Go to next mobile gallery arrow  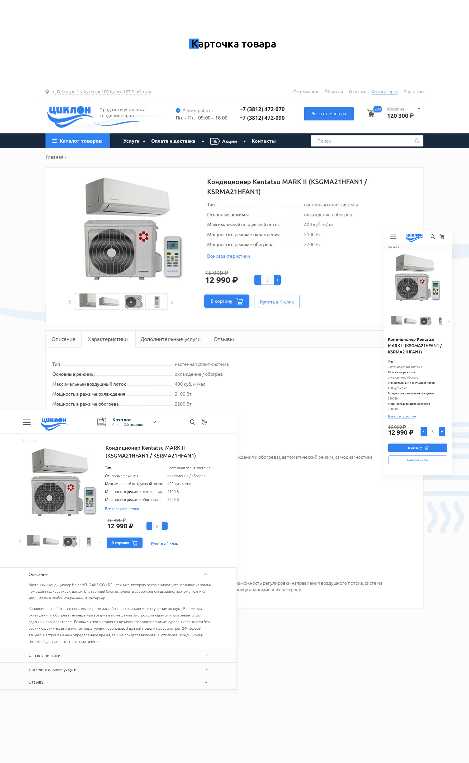449,322
